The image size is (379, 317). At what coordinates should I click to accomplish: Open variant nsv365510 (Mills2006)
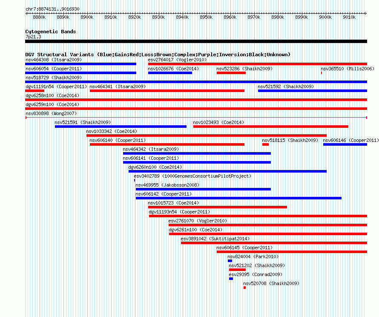347,69
